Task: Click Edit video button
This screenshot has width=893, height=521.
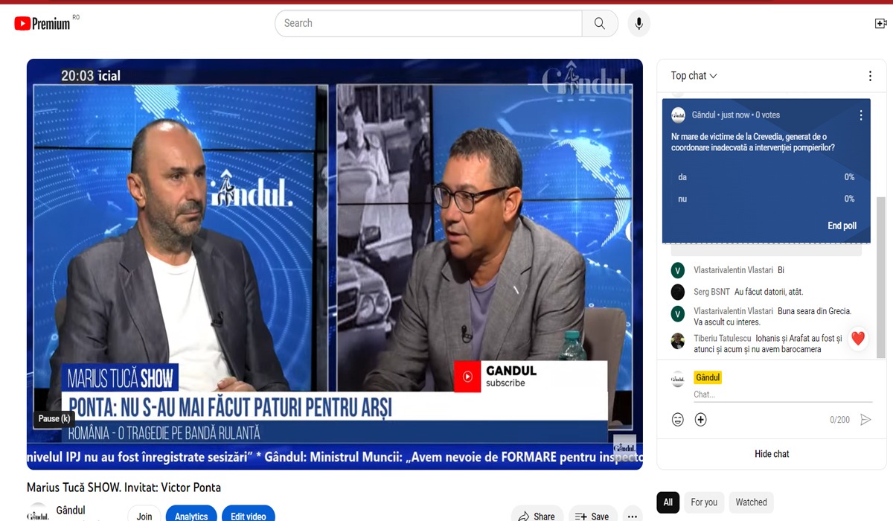Action: (249, 515)
